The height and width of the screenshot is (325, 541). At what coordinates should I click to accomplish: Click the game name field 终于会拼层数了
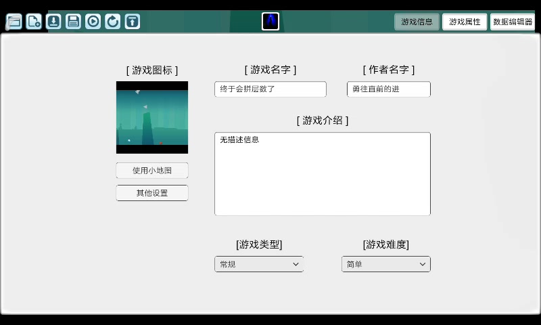(270, 89)
